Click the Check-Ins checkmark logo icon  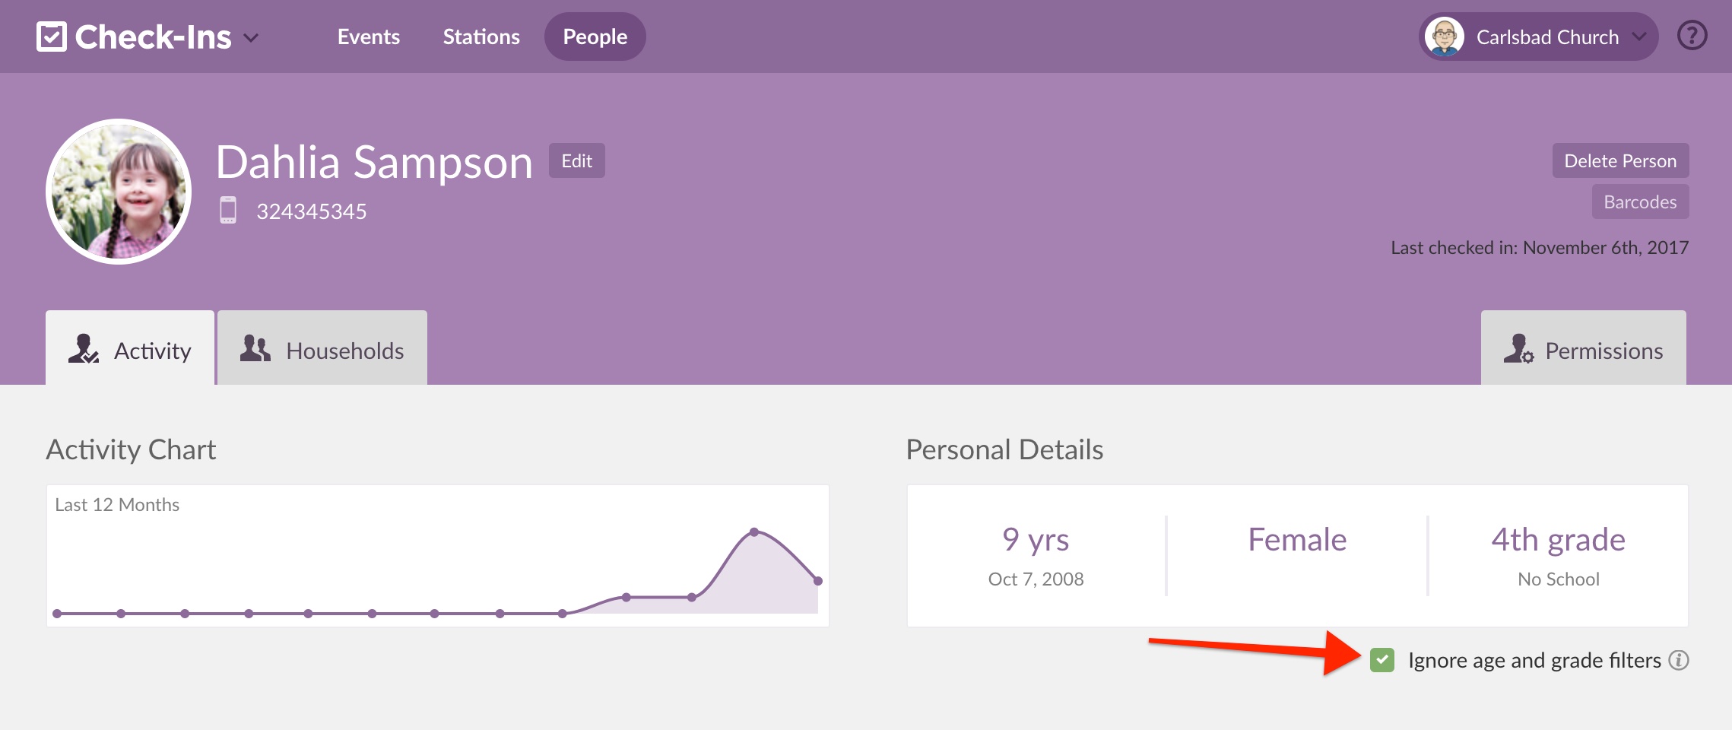pyautogui.click(x=52, y=36)
